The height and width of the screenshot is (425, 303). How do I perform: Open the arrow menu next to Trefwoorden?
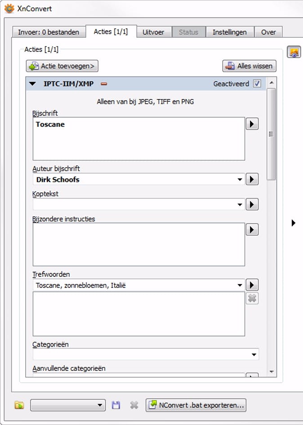coord(252,285)
